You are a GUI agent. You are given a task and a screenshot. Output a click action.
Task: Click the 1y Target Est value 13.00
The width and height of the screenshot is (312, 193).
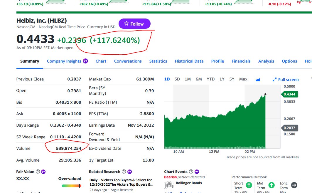(x=148, y=160)
